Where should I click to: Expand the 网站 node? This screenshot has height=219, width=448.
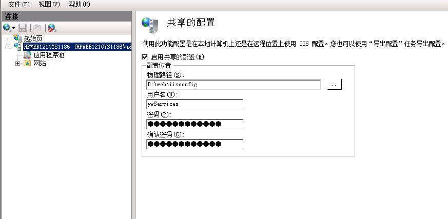(18, 64)
